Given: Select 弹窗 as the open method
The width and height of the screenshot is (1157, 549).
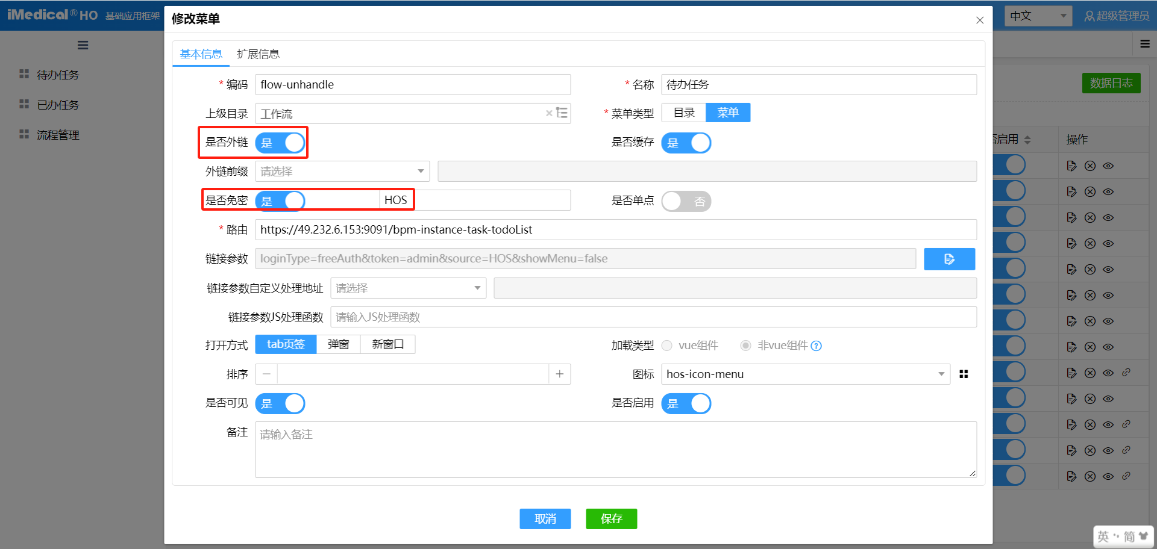Looking at the screenshot, I should tap(338, 344).
